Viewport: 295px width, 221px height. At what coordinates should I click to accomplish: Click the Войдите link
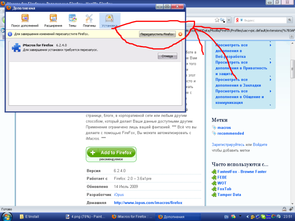(x=260, y=145)
